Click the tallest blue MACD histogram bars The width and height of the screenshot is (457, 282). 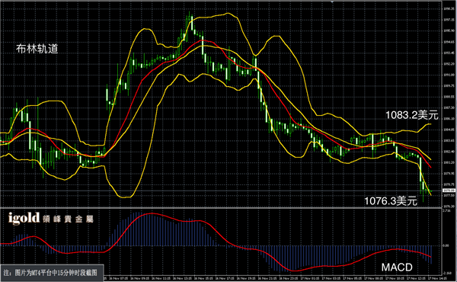pyautogui.click(x=136, y=229)
